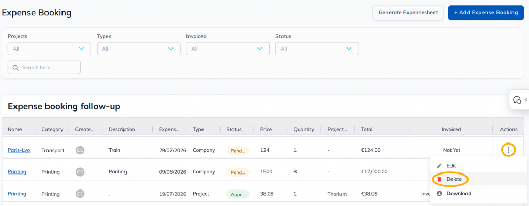Click the Download icon in the actions menu
Image resolution: width=529 pixels, height=206 pixels.
click(439, 194)
